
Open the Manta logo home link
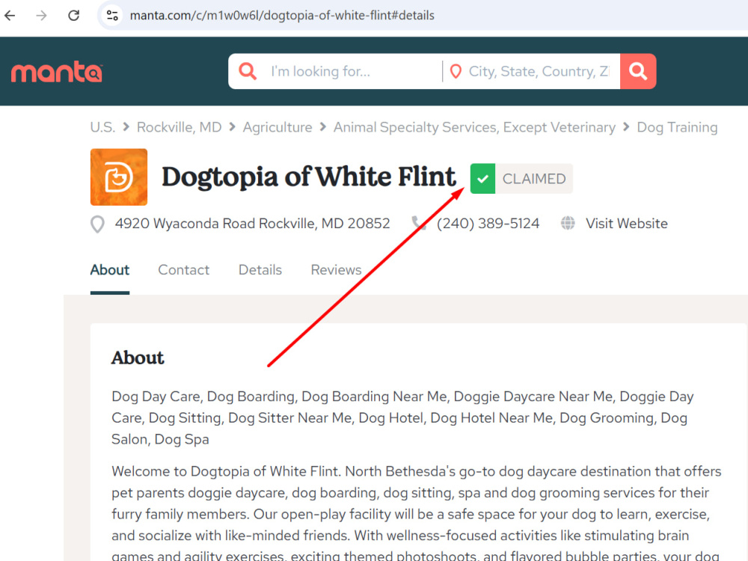(57, 73)
